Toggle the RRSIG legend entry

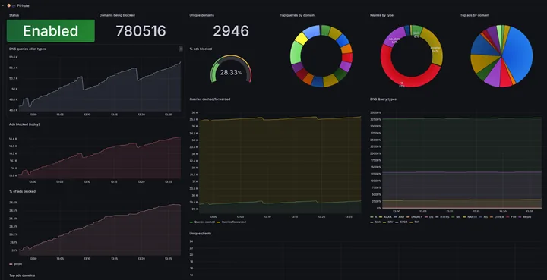pyautogui.click(x=525, y=217)
